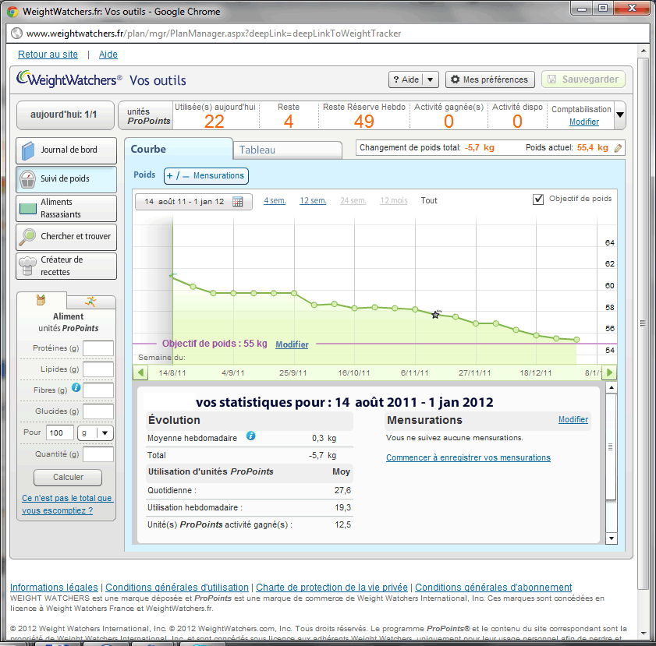Click the Protéines (g) input field

98,348
